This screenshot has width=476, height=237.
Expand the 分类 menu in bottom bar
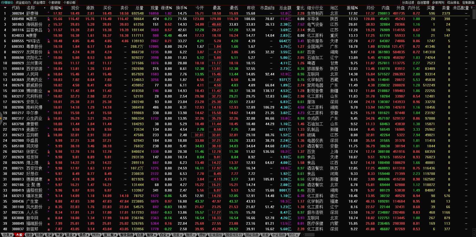(x=7, y=235)
